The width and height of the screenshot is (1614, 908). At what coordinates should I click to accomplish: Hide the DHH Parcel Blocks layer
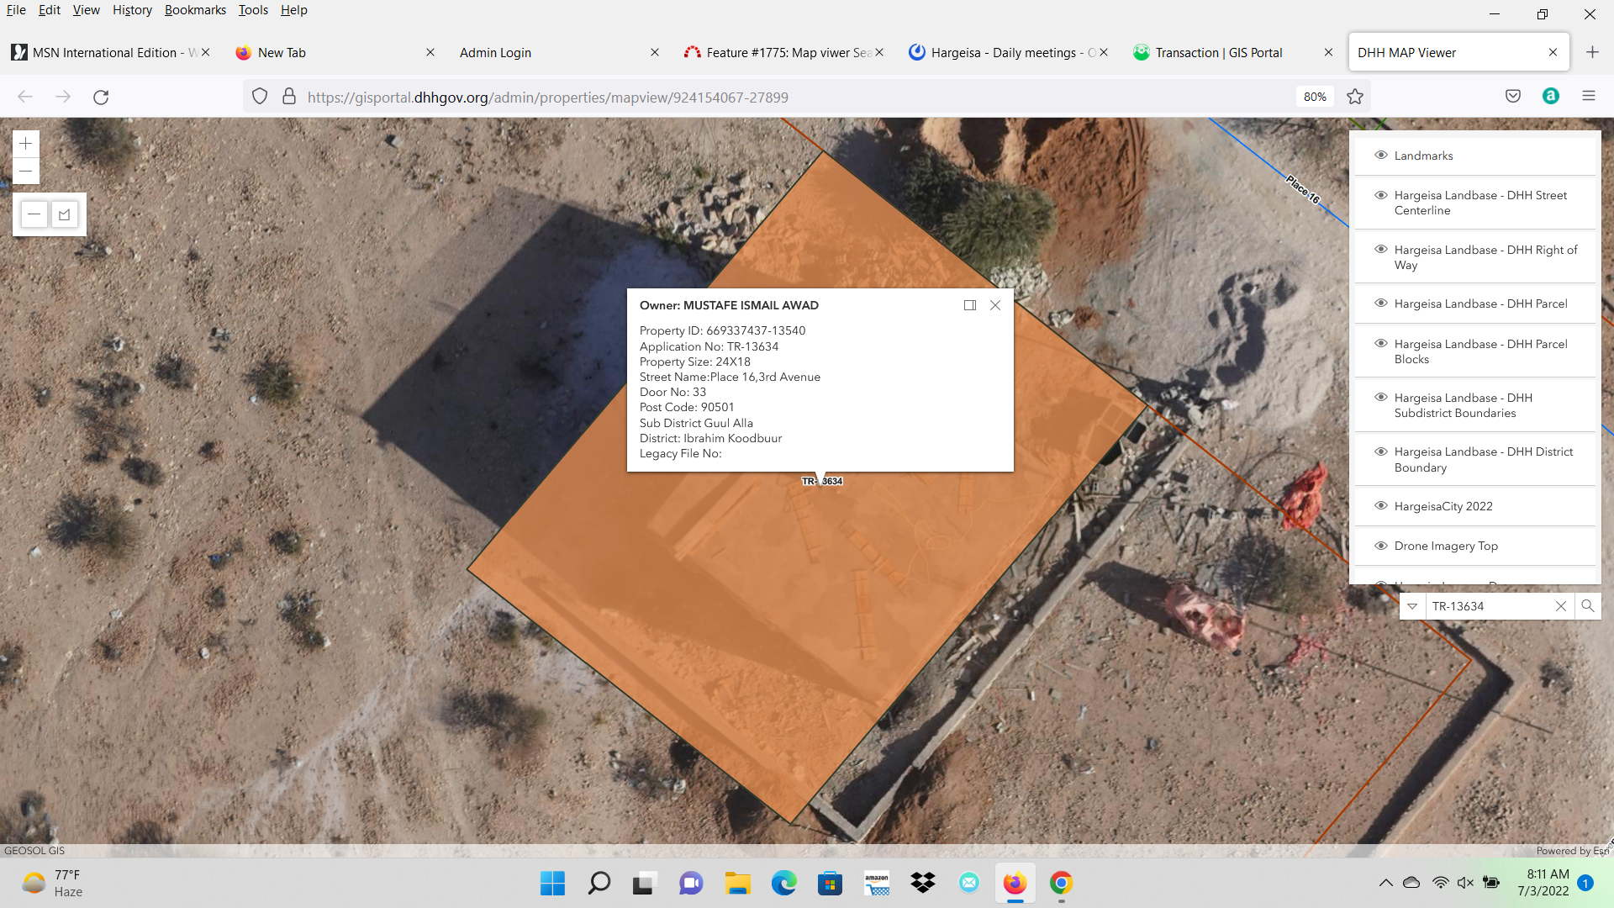tap(1380, 344)
